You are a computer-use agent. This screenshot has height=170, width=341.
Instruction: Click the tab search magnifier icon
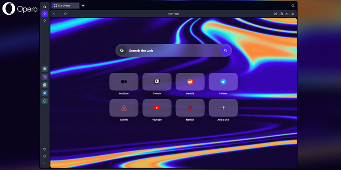293,6
